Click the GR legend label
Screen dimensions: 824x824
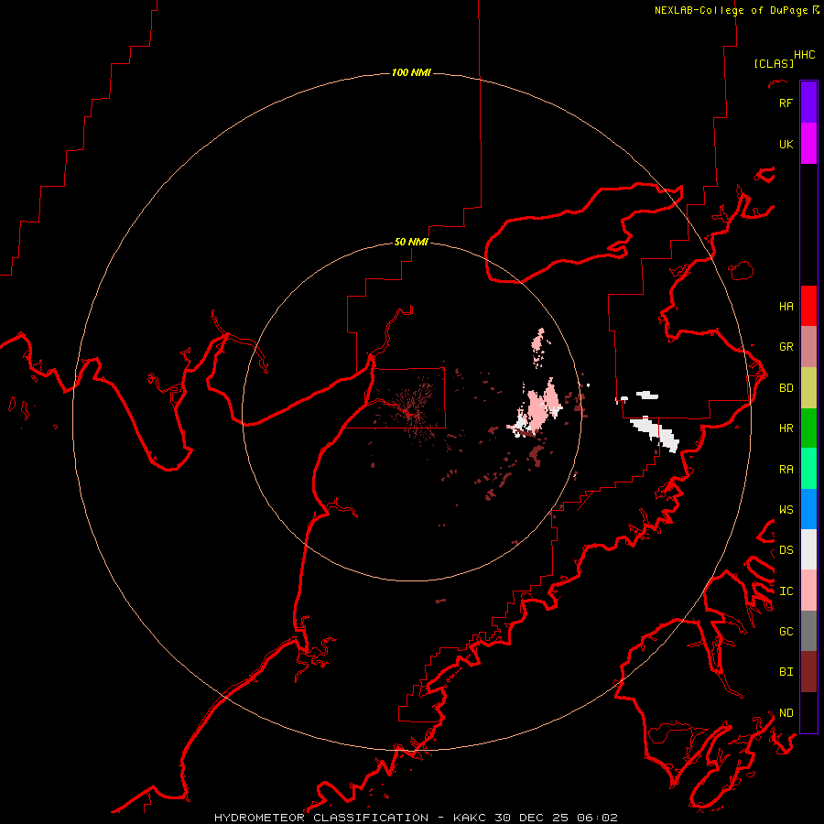(x=786, y=346)
